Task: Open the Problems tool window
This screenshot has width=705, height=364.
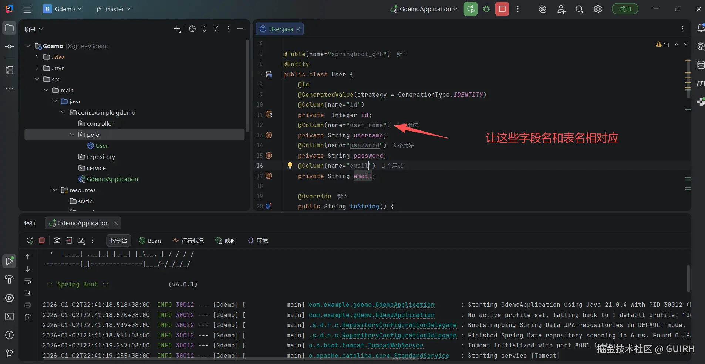Action: (10, 335)
